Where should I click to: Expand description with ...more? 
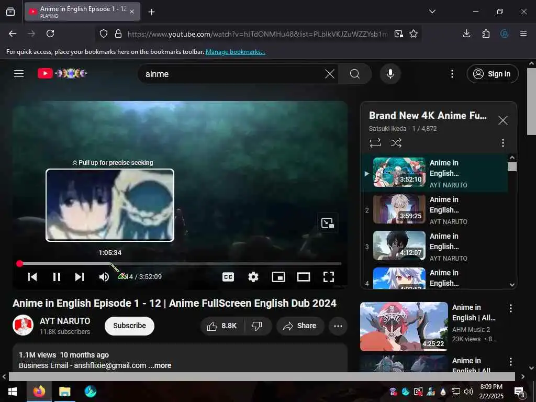[160, 365]
